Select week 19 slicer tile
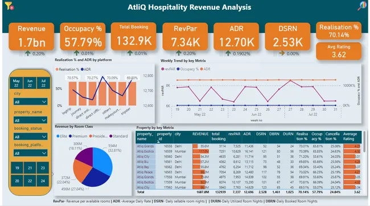 point(17,168)
